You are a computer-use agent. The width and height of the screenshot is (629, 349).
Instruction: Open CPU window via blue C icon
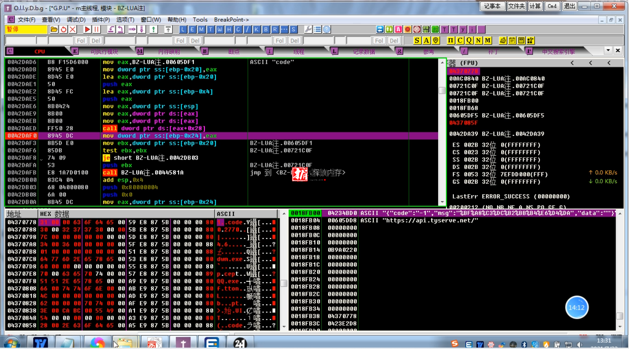(238, 29)
